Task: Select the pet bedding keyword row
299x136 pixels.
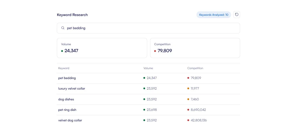Action: [148, 78]
